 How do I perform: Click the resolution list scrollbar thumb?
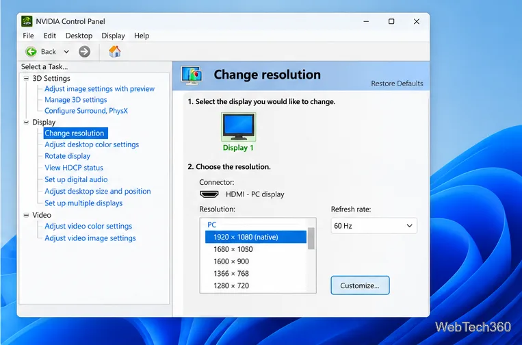pyautogui.click(x=311, y=238)
